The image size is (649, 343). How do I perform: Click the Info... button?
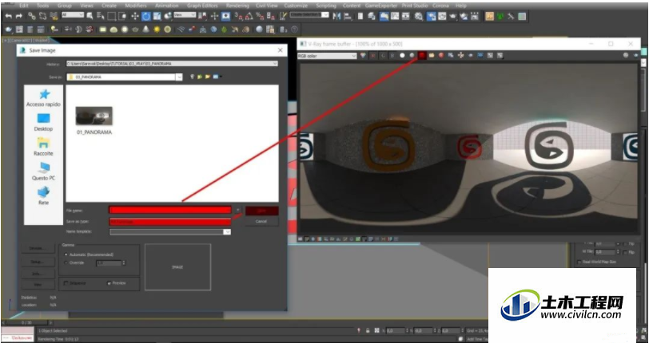coord(38,274)
